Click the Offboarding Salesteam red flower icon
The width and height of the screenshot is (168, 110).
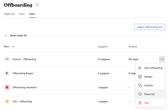click(7, 87)
